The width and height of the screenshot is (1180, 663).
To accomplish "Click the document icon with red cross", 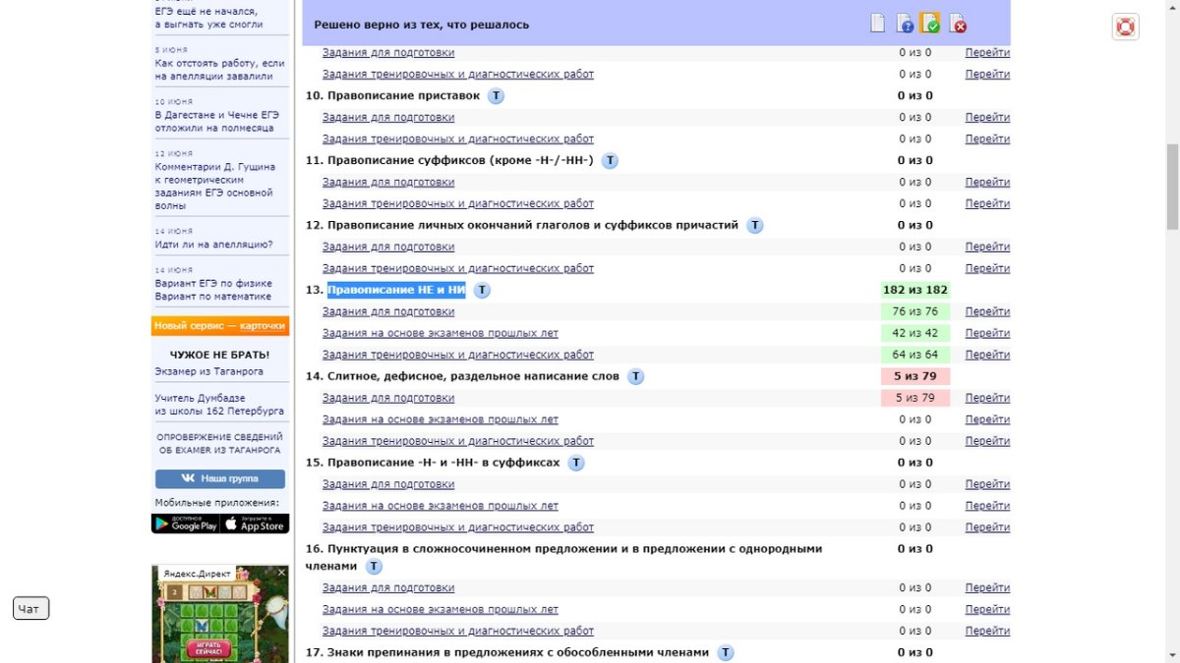I will click(x=957, y=24).
